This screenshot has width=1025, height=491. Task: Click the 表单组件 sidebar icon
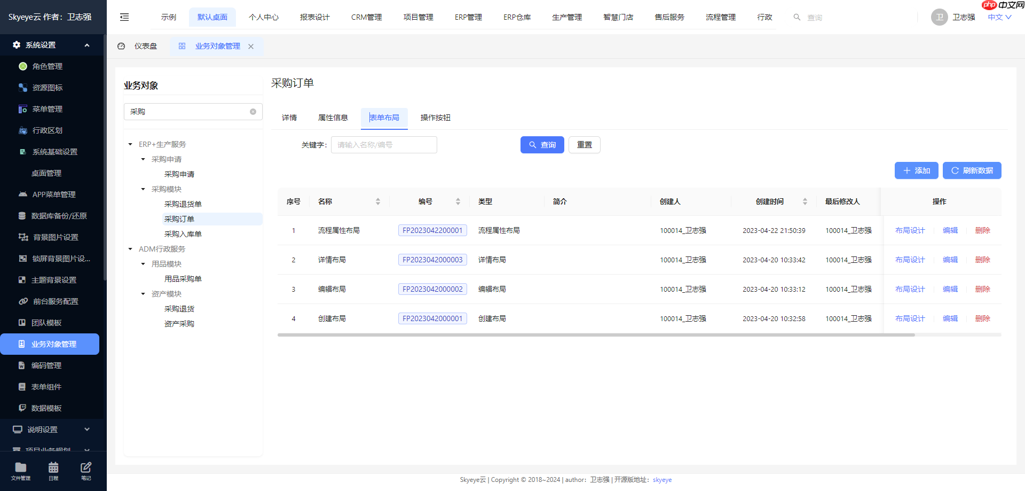tap(22, 386)
